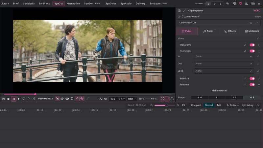The width and height of the screenshot is (263, 148).
Task: Choose the 9:16 shape option
Action: (200, 97)
